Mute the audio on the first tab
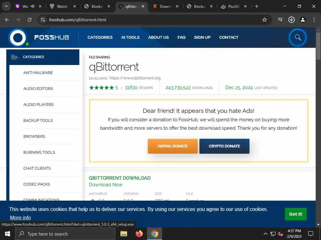 point(33,6)
